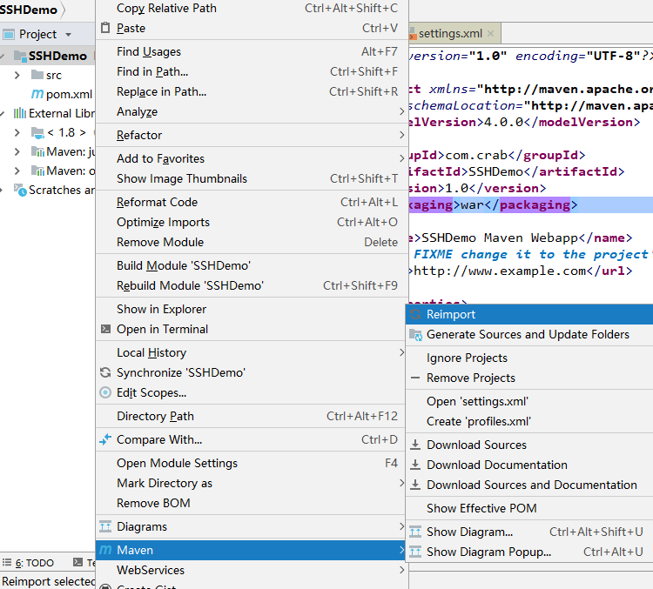
Task: Click the Compare With arrows icon
Action: [105, 439]
